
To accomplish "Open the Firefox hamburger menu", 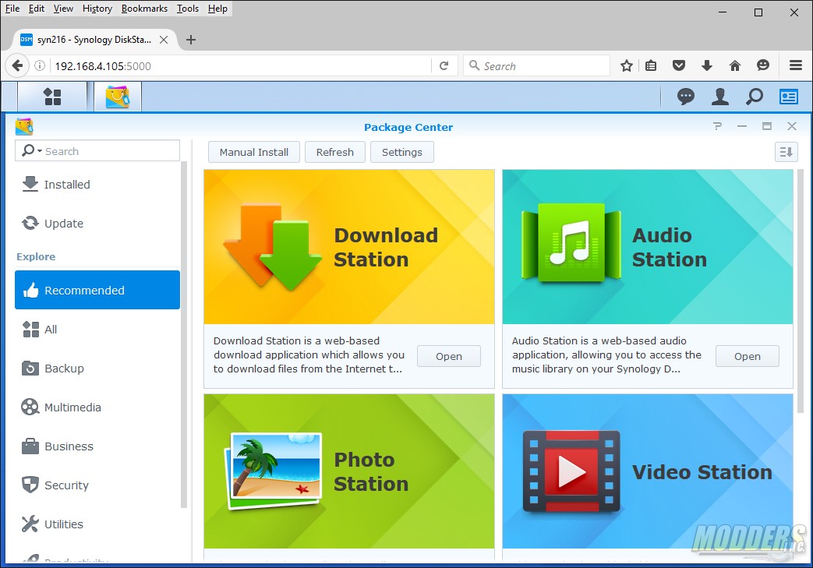I will point(796,65).
